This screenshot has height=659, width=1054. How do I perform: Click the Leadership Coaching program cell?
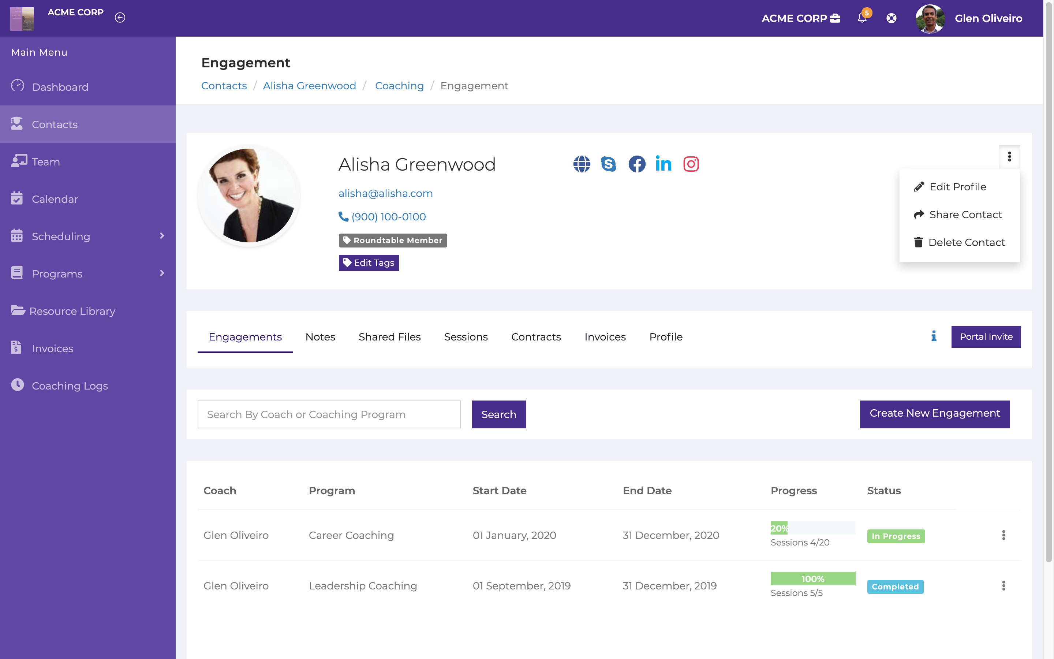[363, 586]
